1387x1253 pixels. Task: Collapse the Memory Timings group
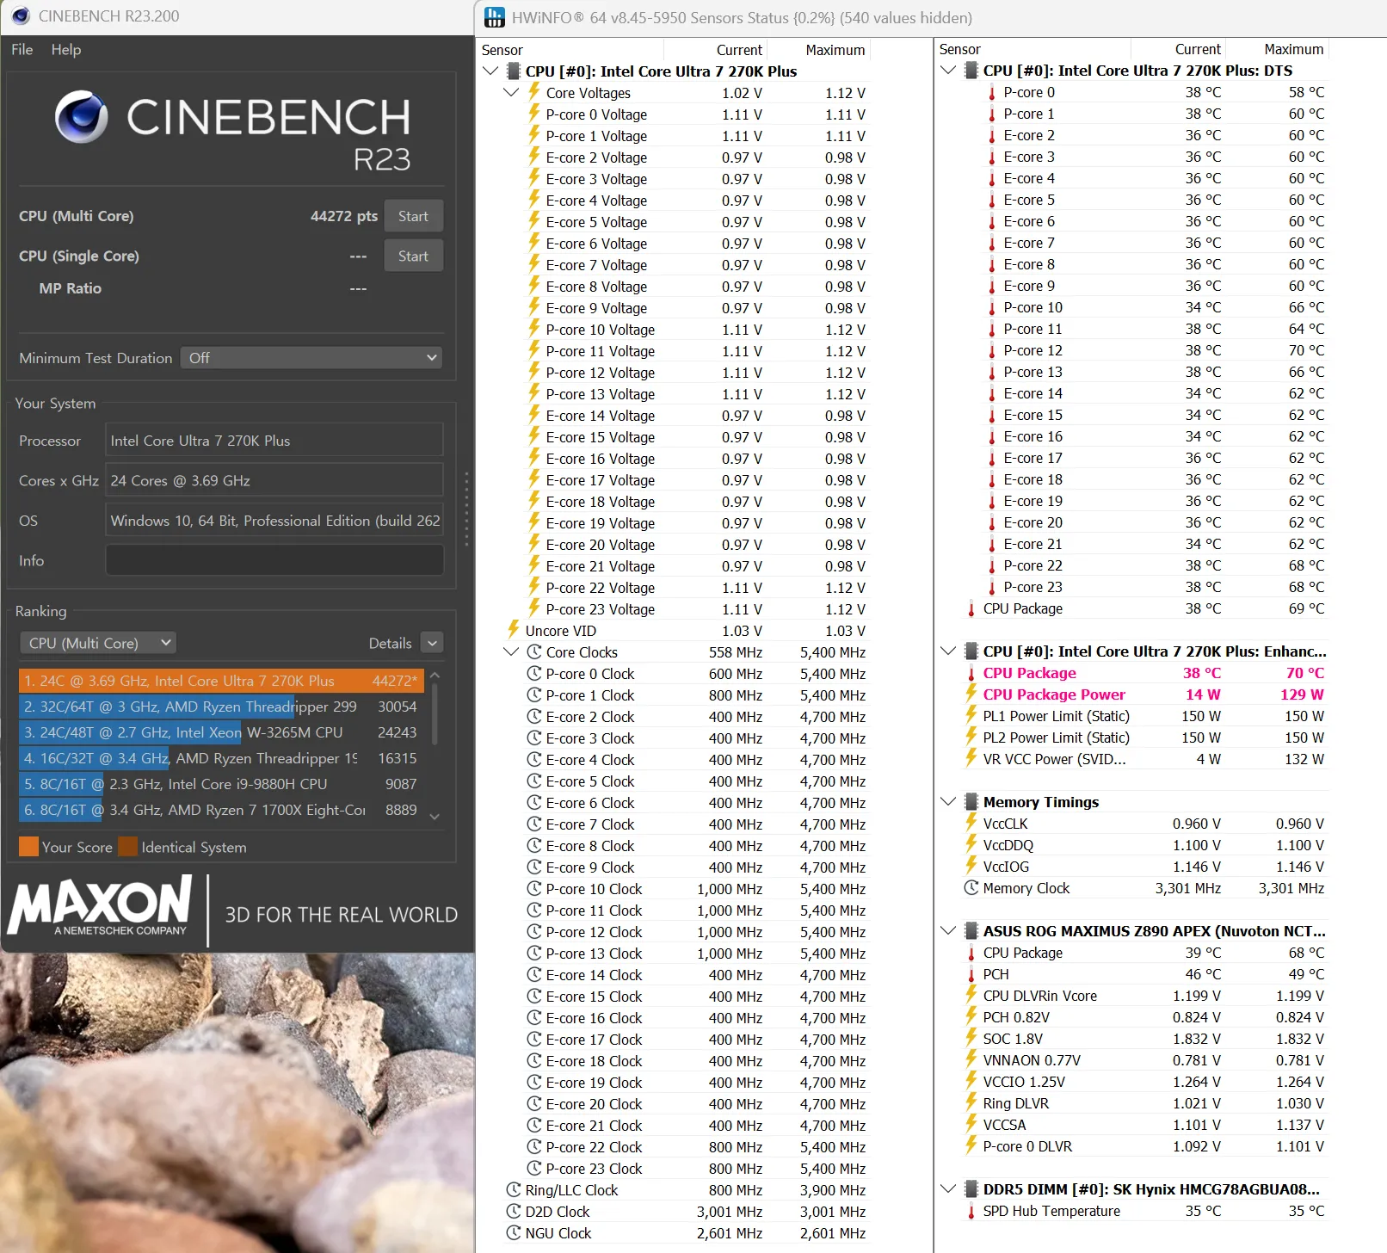[948, 802]
